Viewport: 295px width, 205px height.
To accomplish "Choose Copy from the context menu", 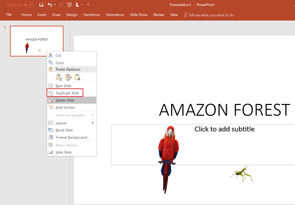I will pyautogui.click(x=72, y=62).
